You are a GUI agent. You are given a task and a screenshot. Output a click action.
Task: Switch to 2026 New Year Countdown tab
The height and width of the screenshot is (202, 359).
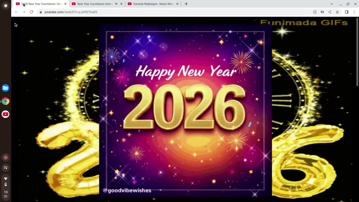tap(42, 4)
